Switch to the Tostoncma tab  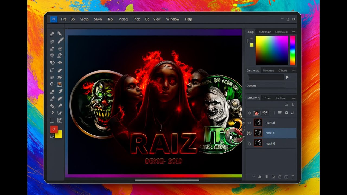pos(264,32)
